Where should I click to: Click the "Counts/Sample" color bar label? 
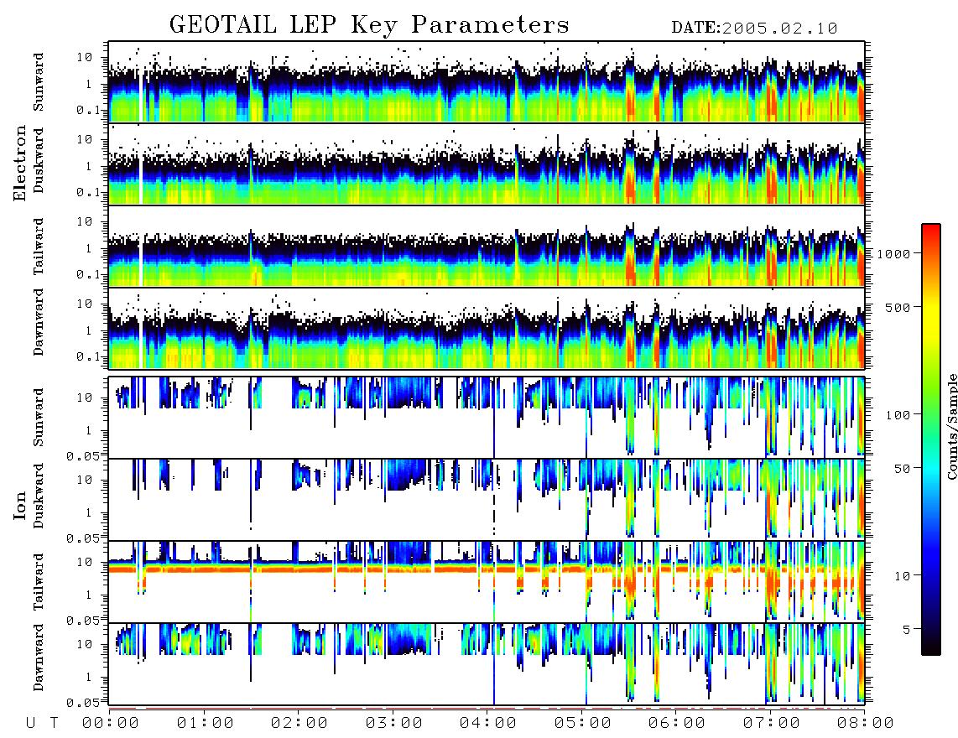click(x=951, y=426)
